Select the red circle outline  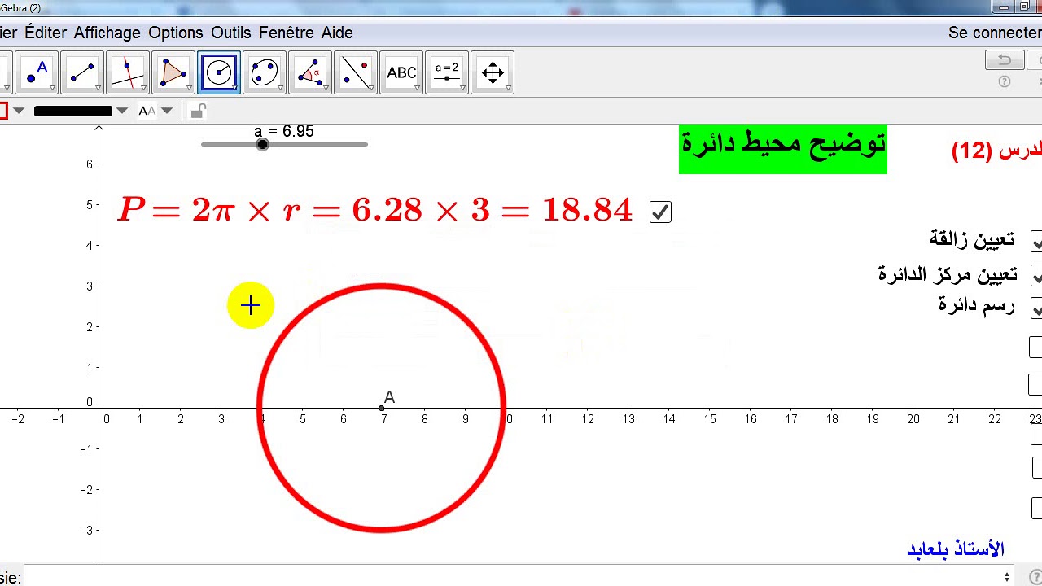pyautogui.click(x=382, y=285)
